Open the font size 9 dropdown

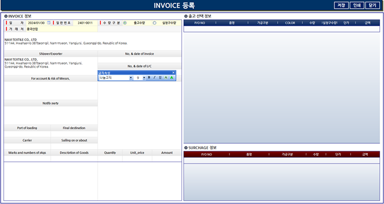144,77
